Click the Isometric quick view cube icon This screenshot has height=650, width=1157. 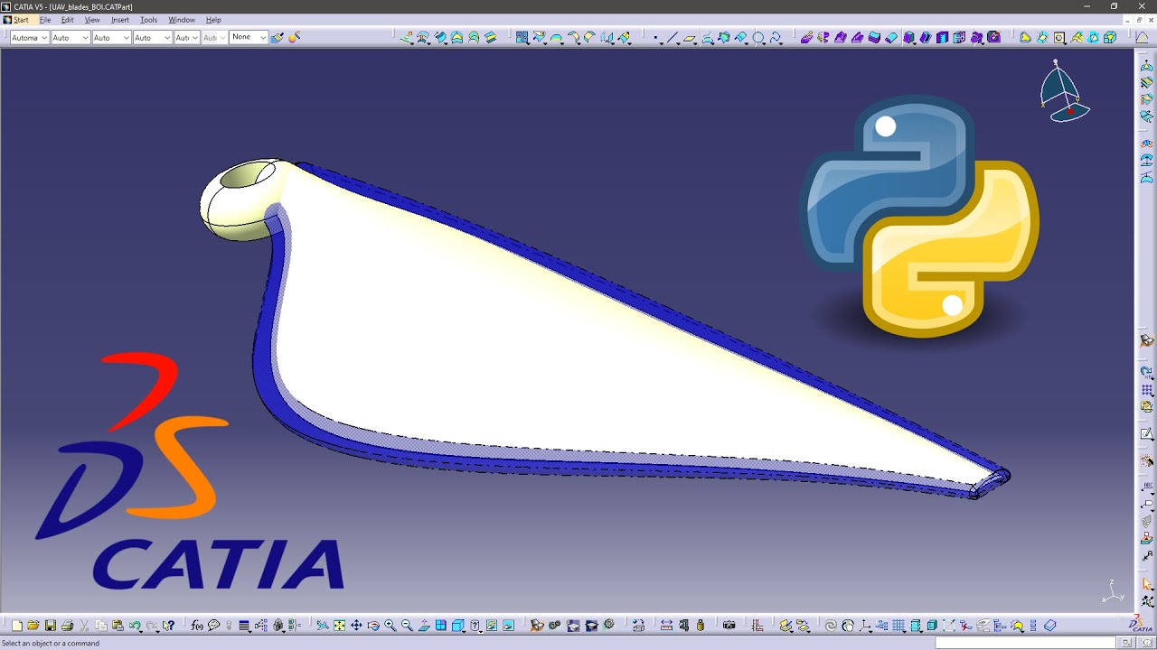[x=458, y=625]
